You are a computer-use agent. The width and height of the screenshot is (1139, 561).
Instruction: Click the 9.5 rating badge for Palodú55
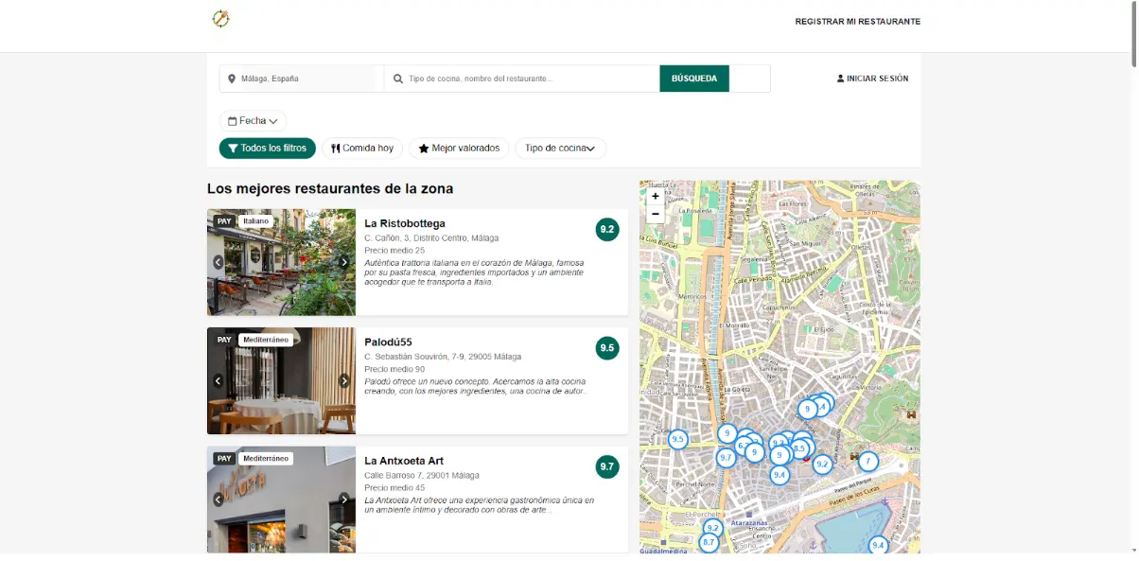606,348
